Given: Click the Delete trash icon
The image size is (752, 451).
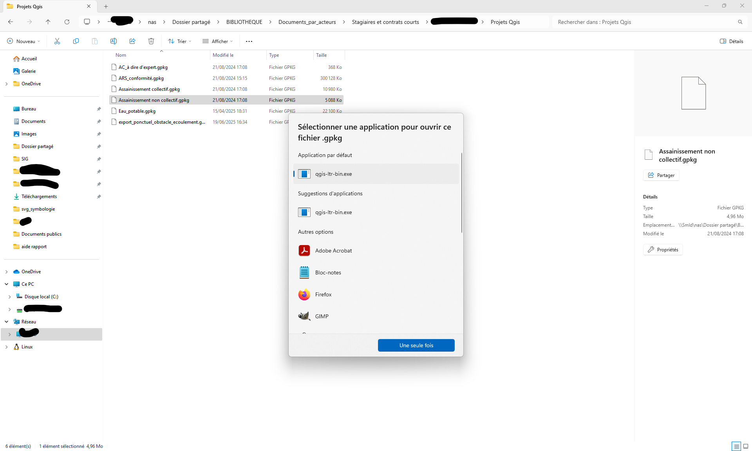Looking at the screenshot, I should [x=151, y=41].
